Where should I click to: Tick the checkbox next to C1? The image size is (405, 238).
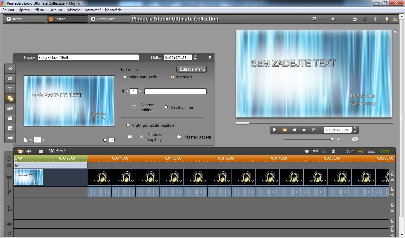(x=105, y=140)
